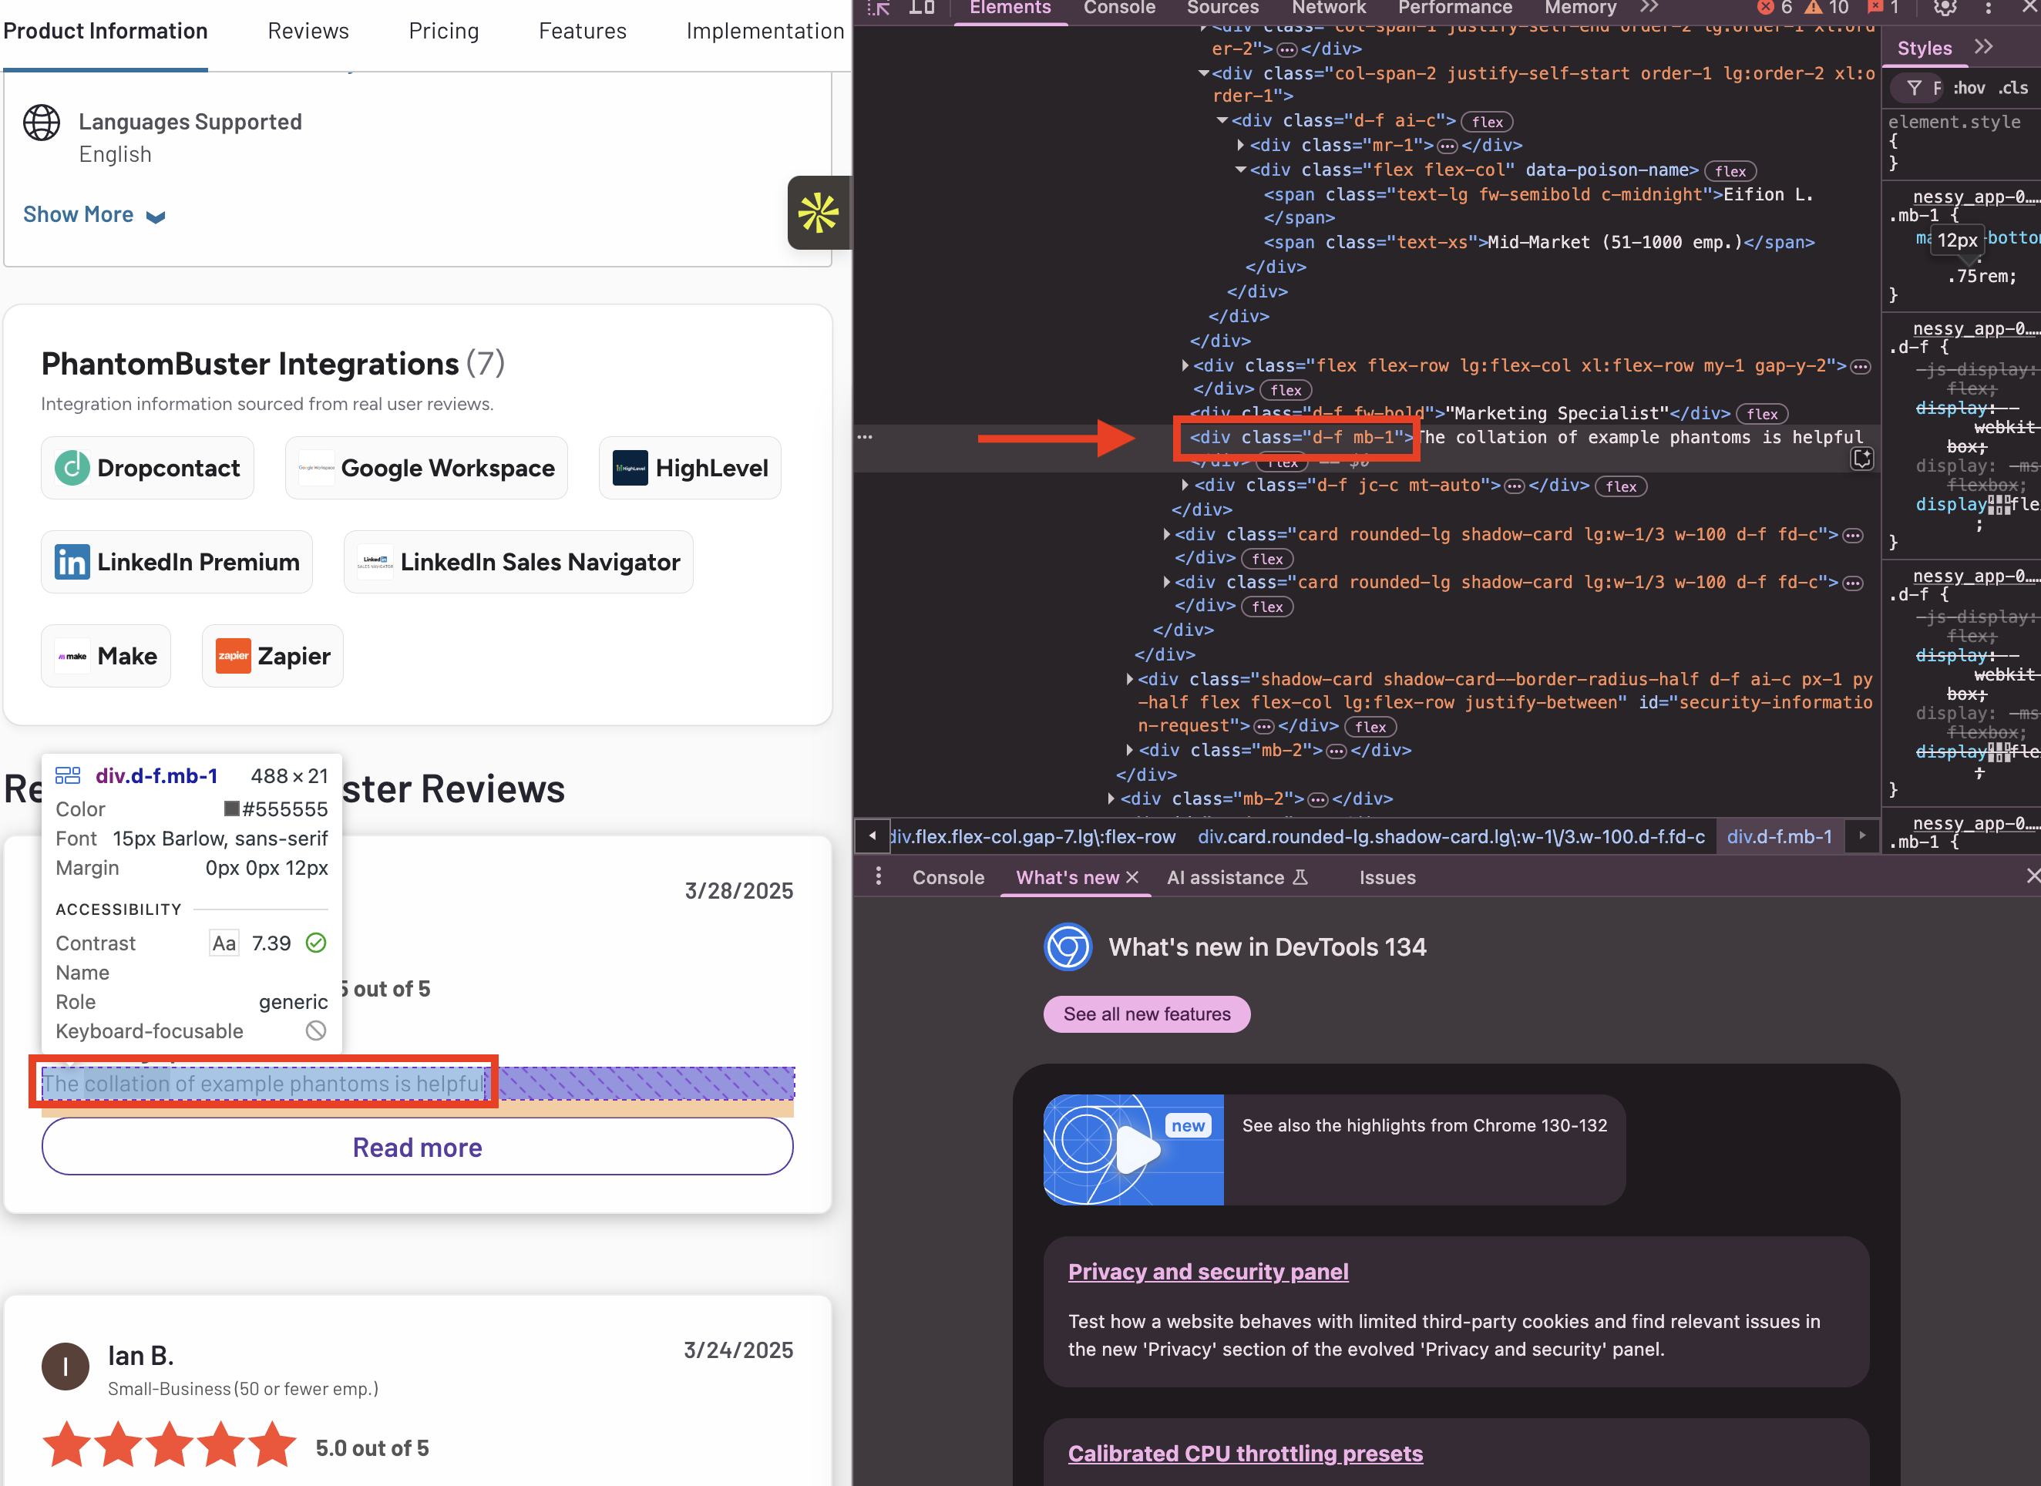Toggle flex badge after Marketing Specialist div
The height and width of the screenshot is (1486, 2041).
point(1762,414)
